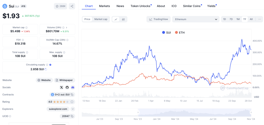Open the About tab
Image resolution: width=264 pixels, height=125 pixels.
coord(161,6)
